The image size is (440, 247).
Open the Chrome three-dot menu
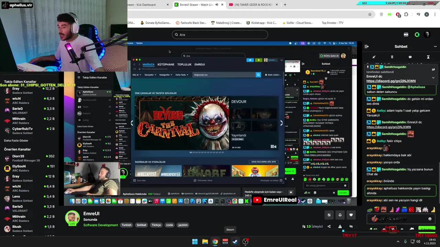pos(435,14)
